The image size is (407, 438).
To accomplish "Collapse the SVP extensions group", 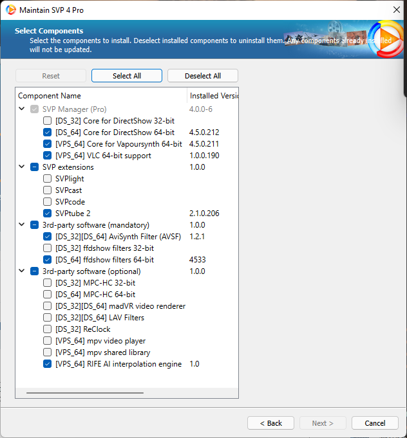I will click(22, 167).
